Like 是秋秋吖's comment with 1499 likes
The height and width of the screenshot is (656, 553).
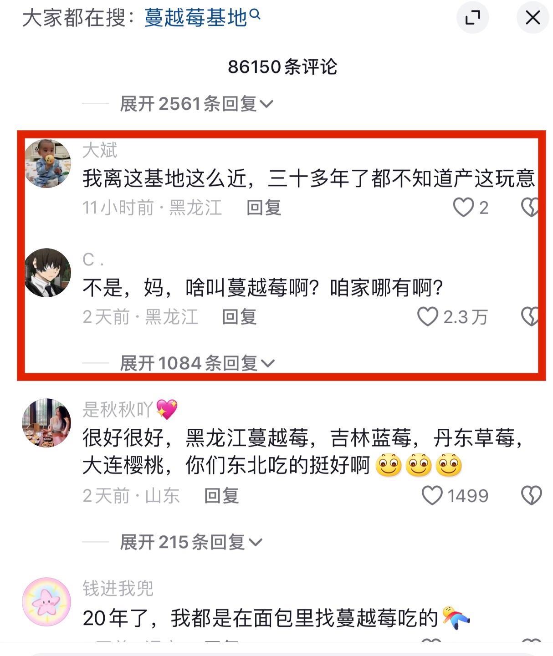tap(432, 495)
